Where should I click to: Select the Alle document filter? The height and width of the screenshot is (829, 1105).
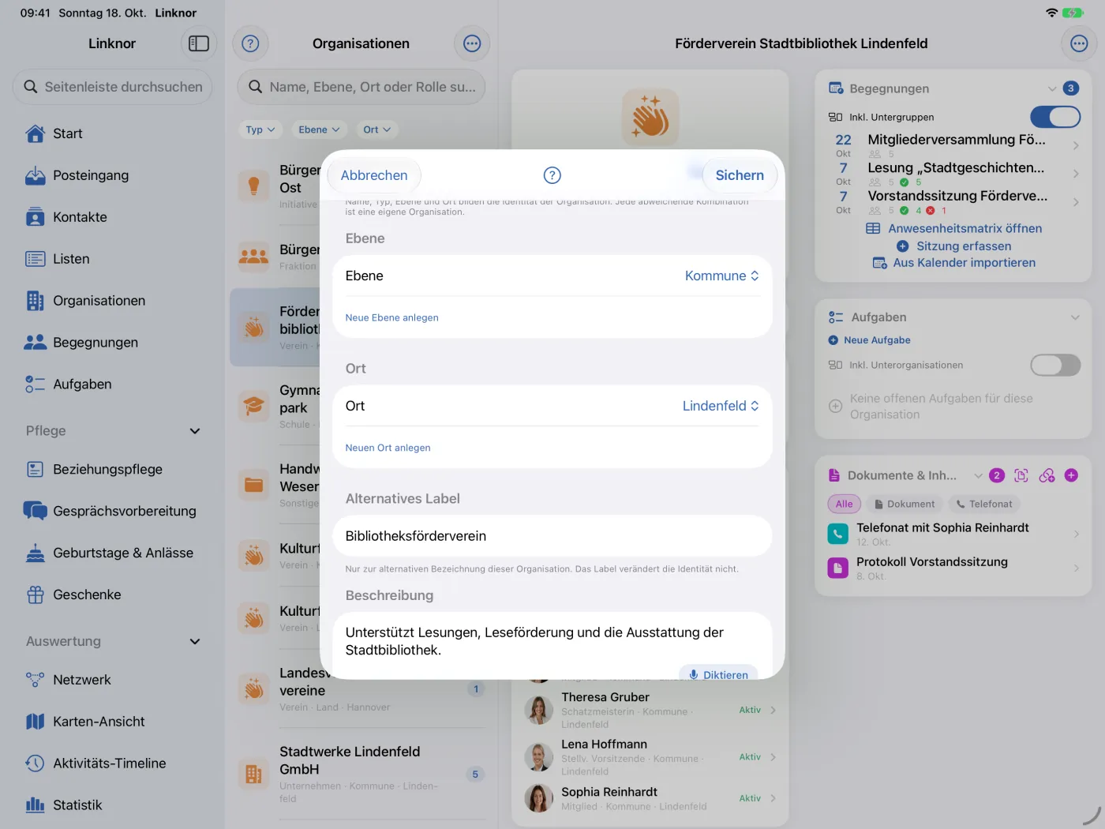coord(844,504)
